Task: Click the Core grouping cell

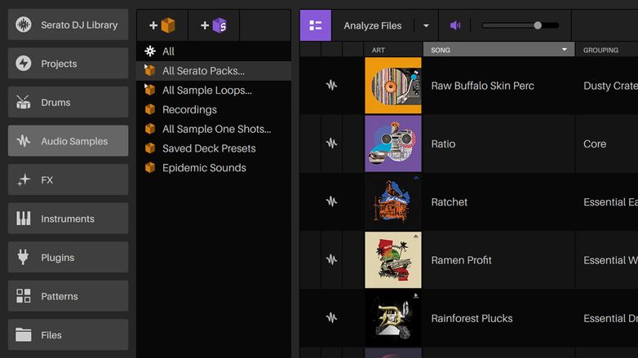Action: tap(607, 144)
